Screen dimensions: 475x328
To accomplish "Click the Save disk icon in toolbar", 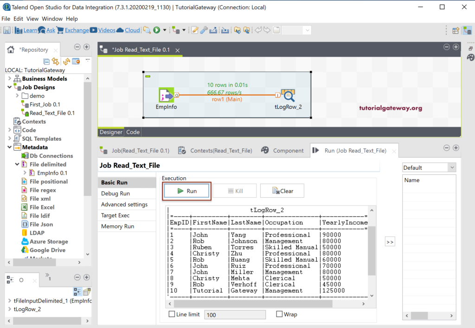I will 6,30.
